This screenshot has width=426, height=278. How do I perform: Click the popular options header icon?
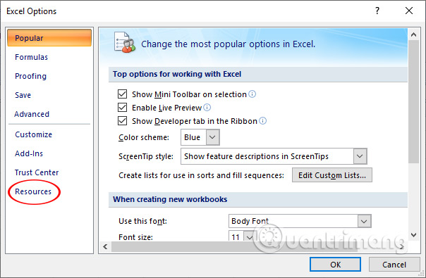click(x=124, y=42)
